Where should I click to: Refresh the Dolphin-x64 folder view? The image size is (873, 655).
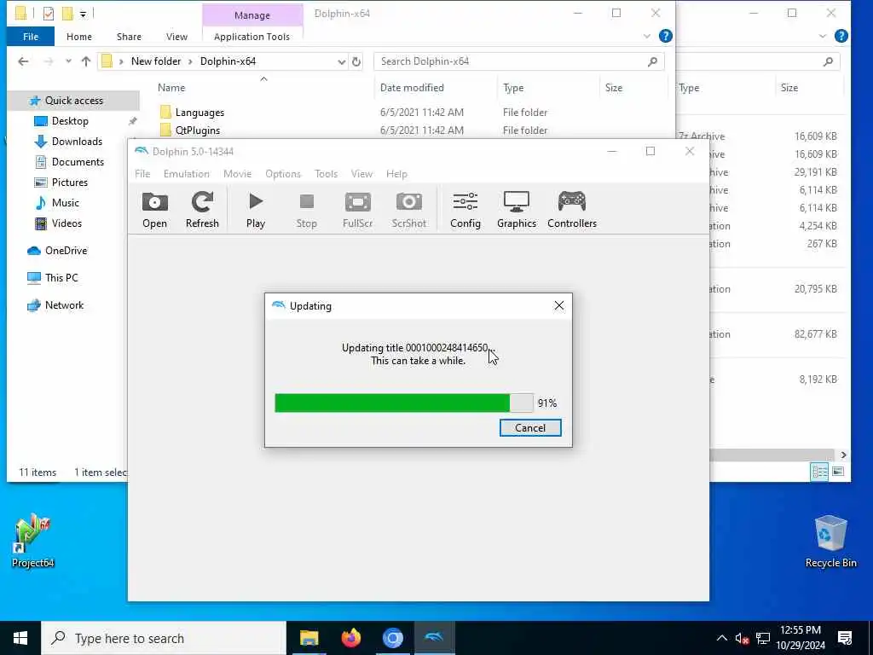(x=356, y=61)
